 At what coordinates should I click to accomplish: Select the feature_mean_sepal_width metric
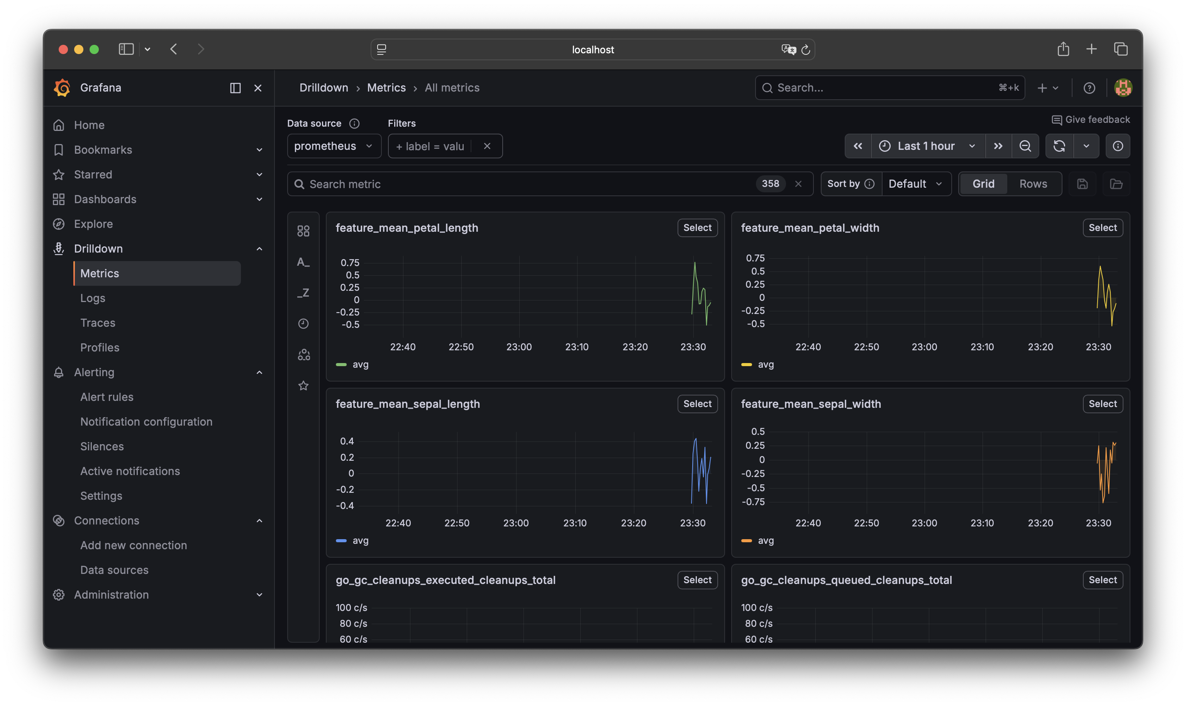(1102, 404)
